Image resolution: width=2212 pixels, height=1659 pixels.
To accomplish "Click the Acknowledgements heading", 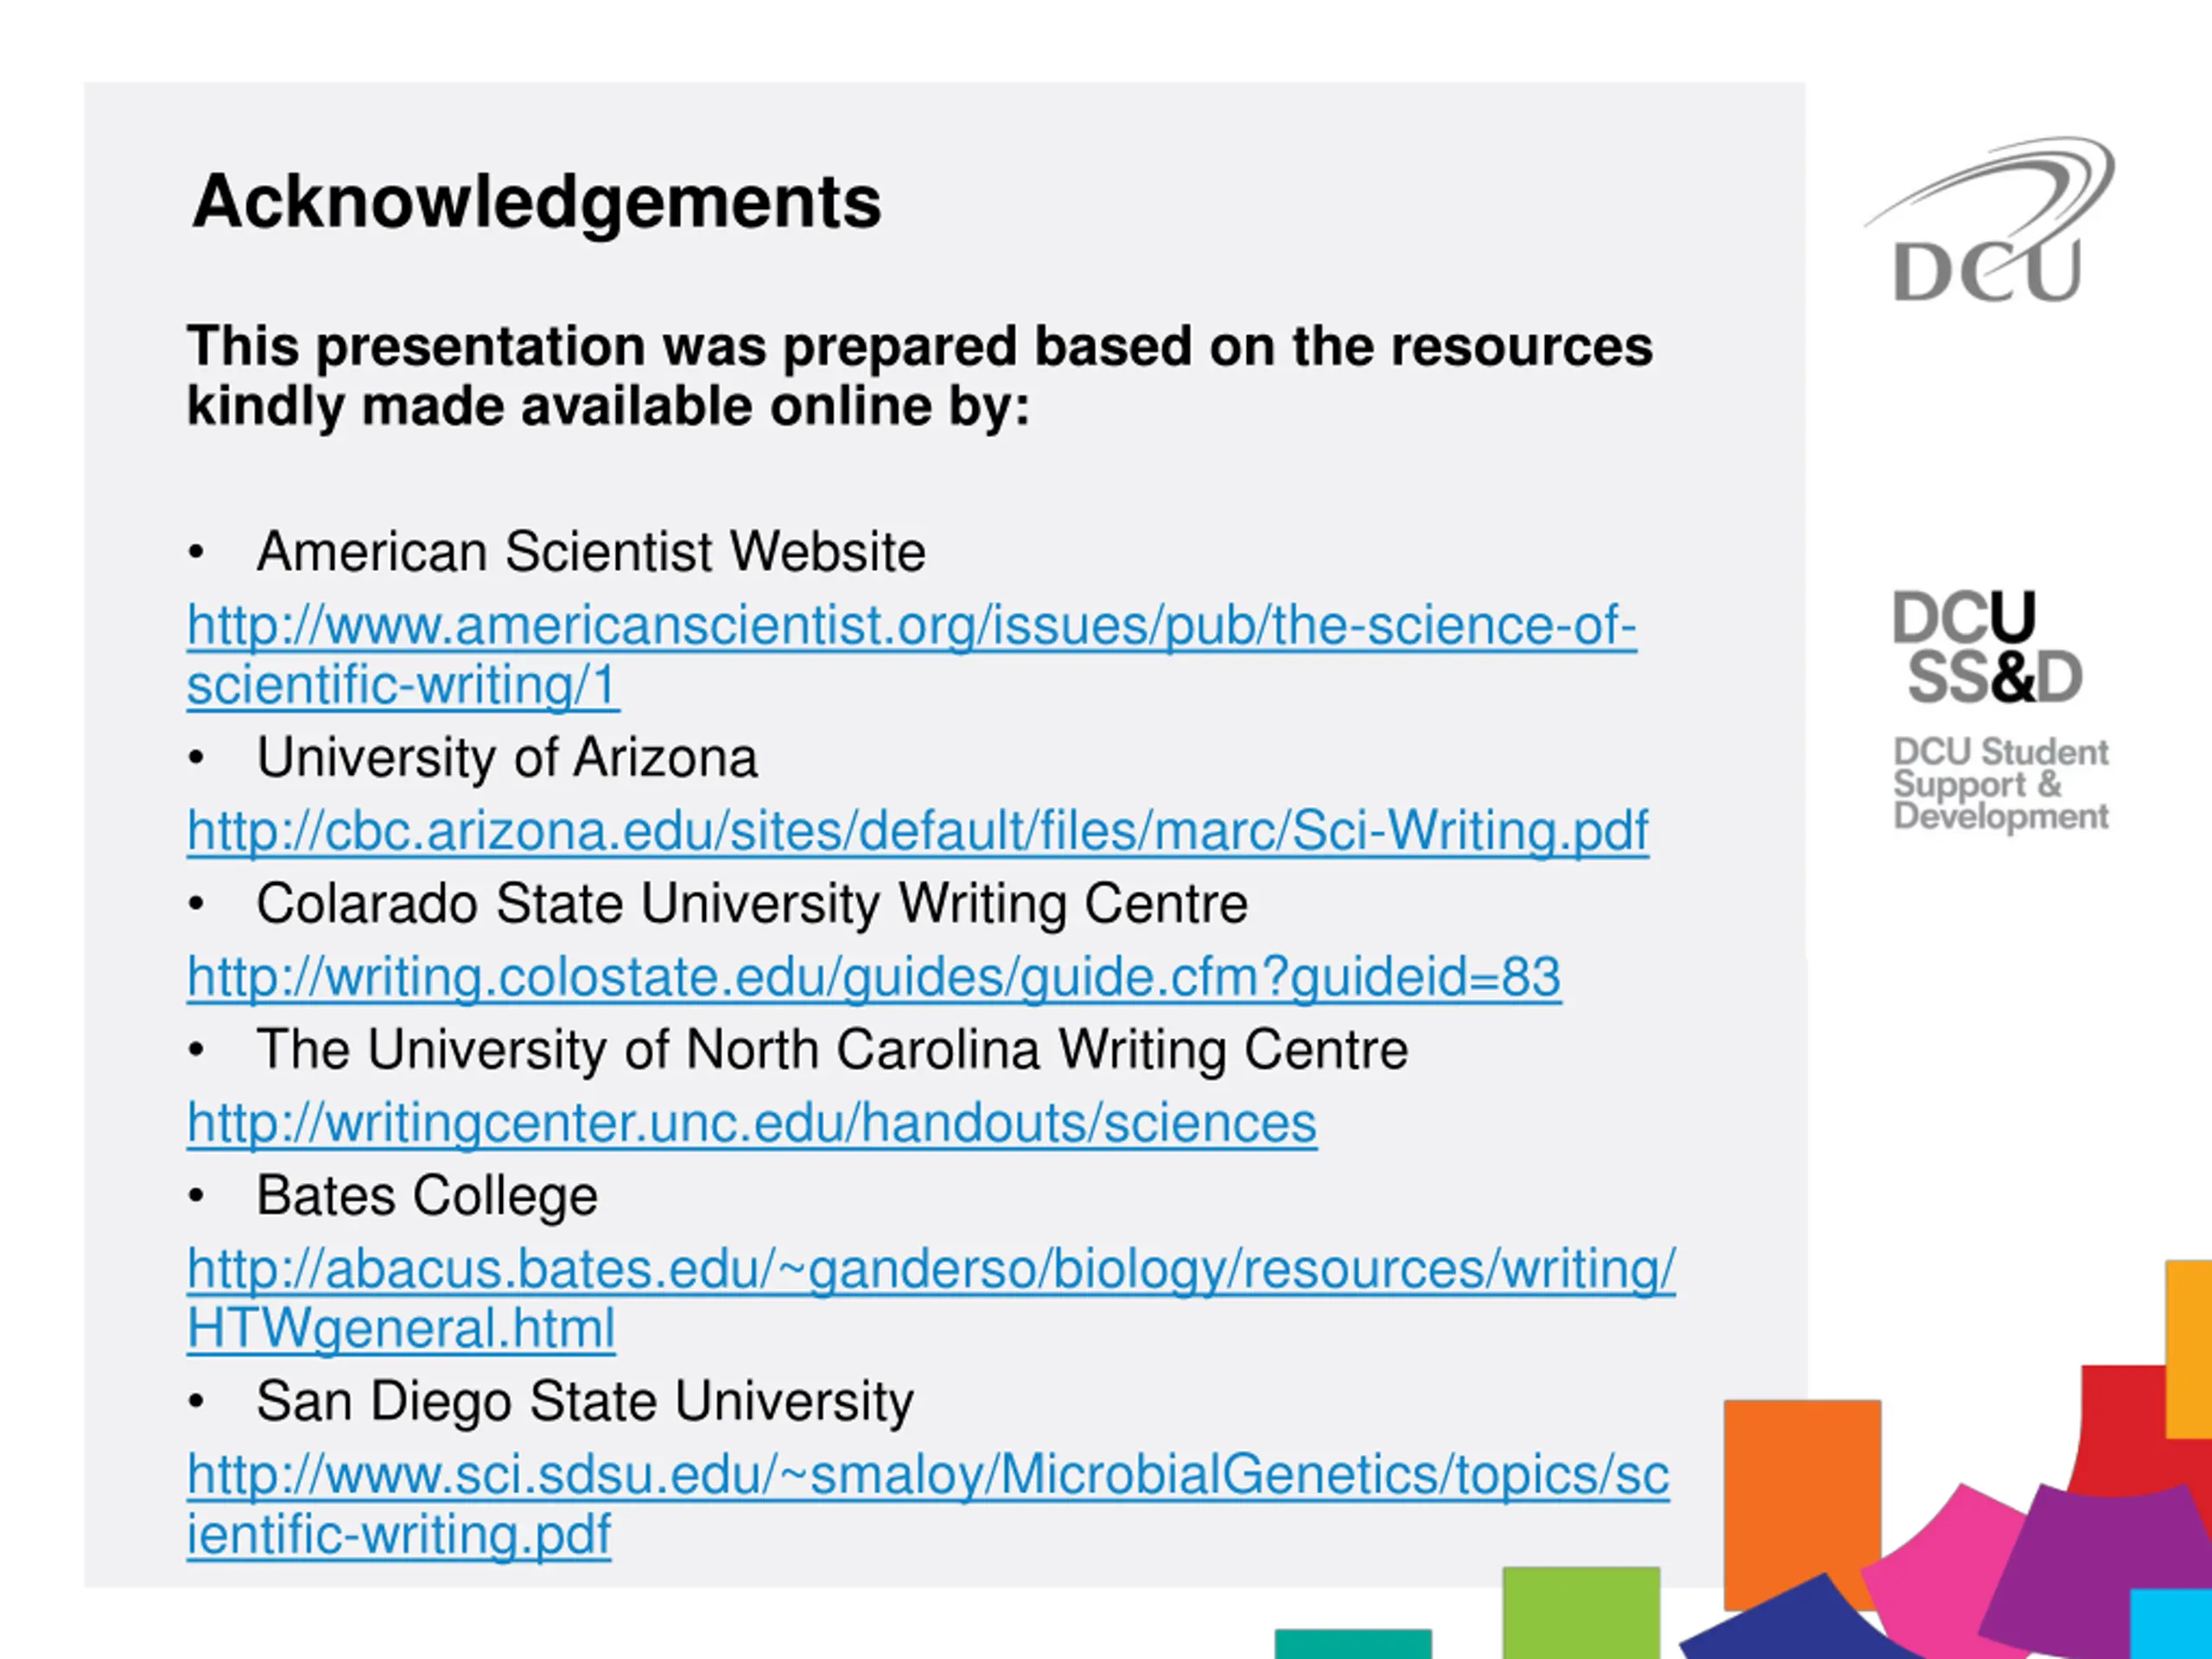I will (x=537, y=202).
